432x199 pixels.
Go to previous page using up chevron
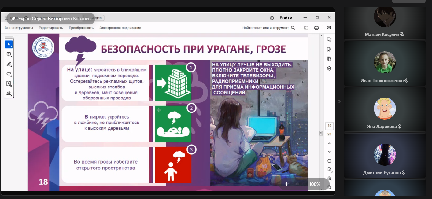coord(329,143)
